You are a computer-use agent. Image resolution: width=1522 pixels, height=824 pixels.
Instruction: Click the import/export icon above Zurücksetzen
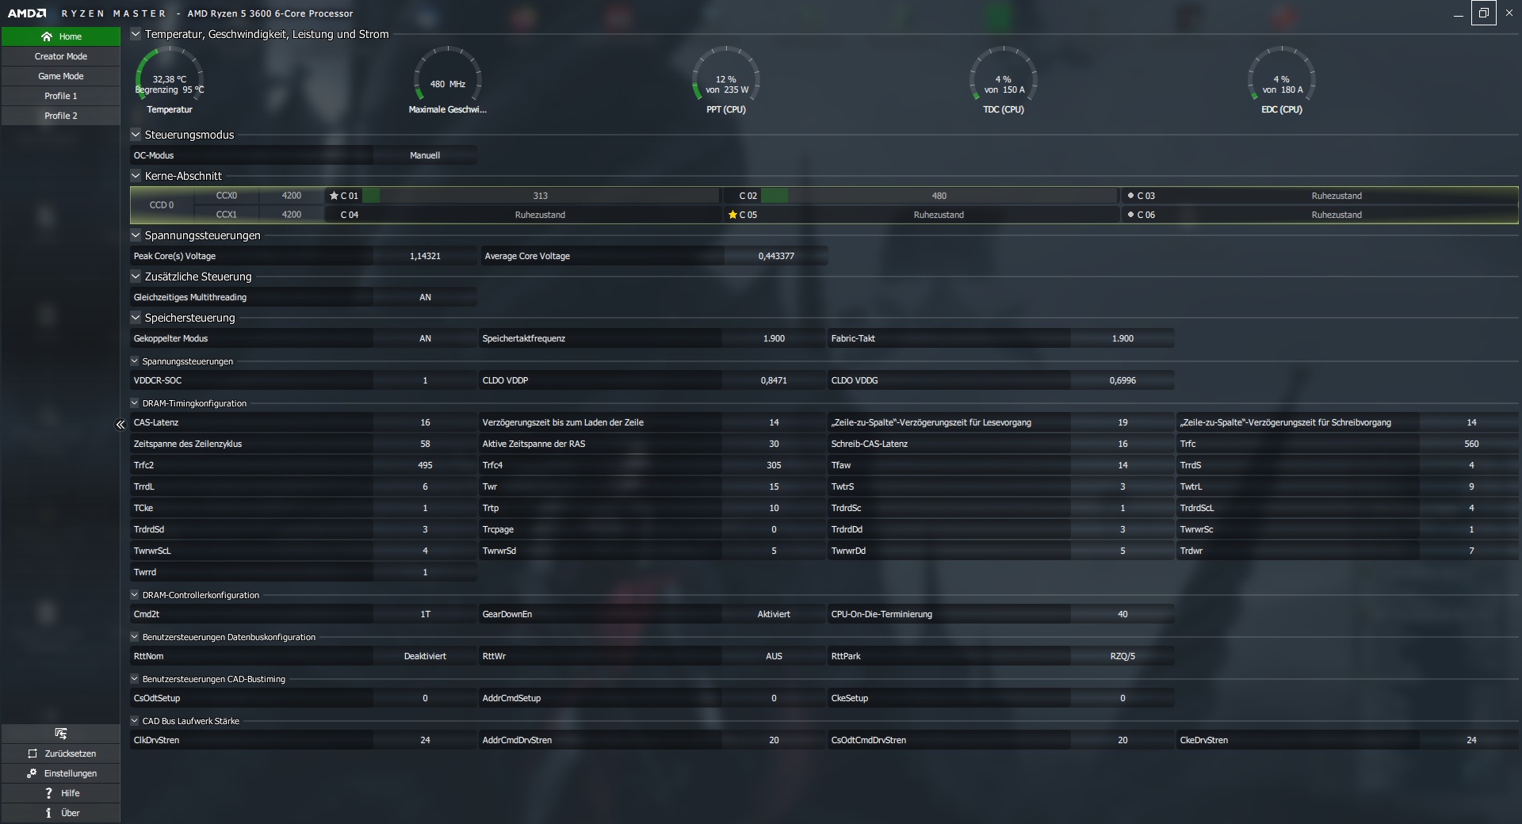click(61, 734)
